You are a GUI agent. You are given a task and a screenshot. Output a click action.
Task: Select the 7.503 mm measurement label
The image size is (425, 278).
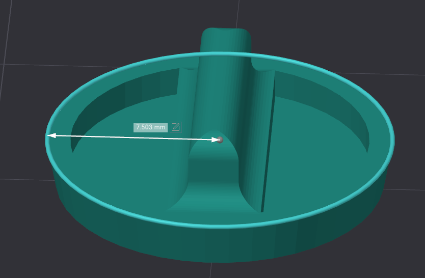coord(150,127)
